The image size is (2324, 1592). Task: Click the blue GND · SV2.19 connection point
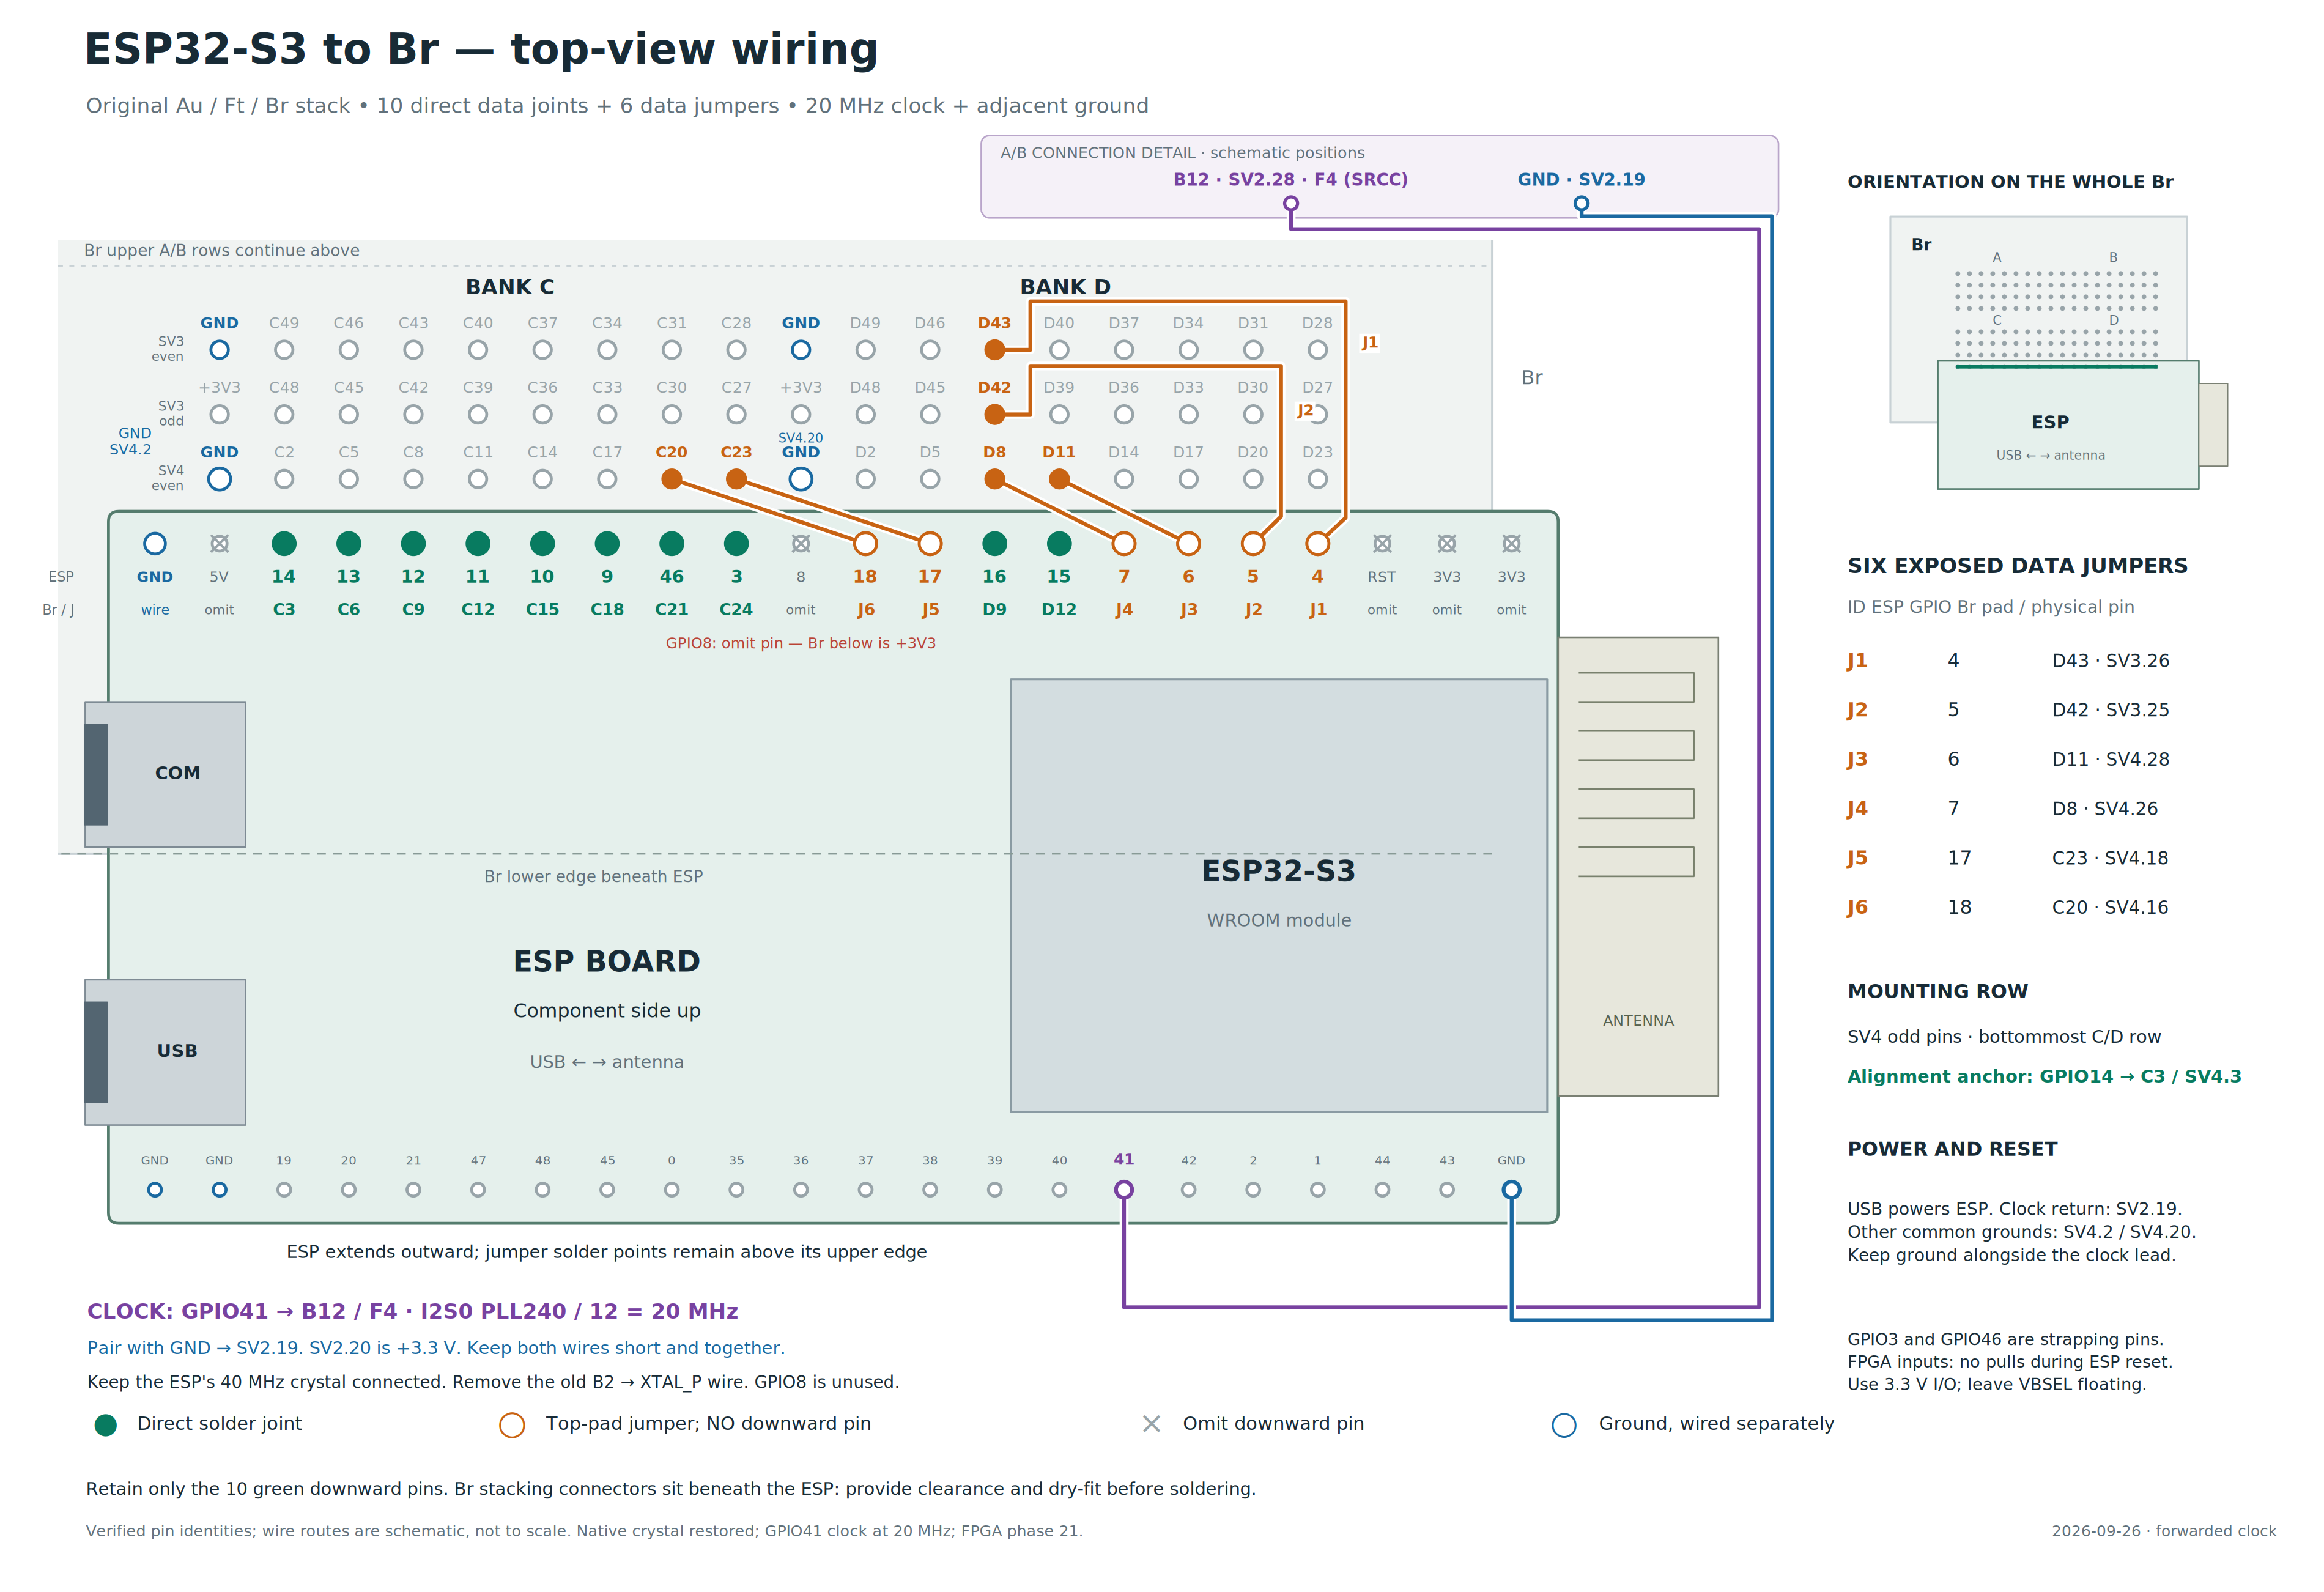[x=1581, y=204]
